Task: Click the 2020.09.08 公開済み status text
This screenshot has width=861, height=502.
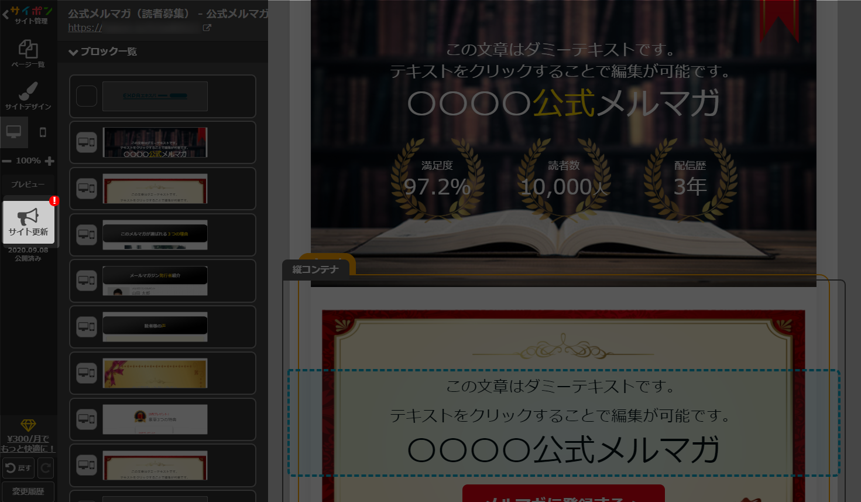Action: tap(28, 254)
